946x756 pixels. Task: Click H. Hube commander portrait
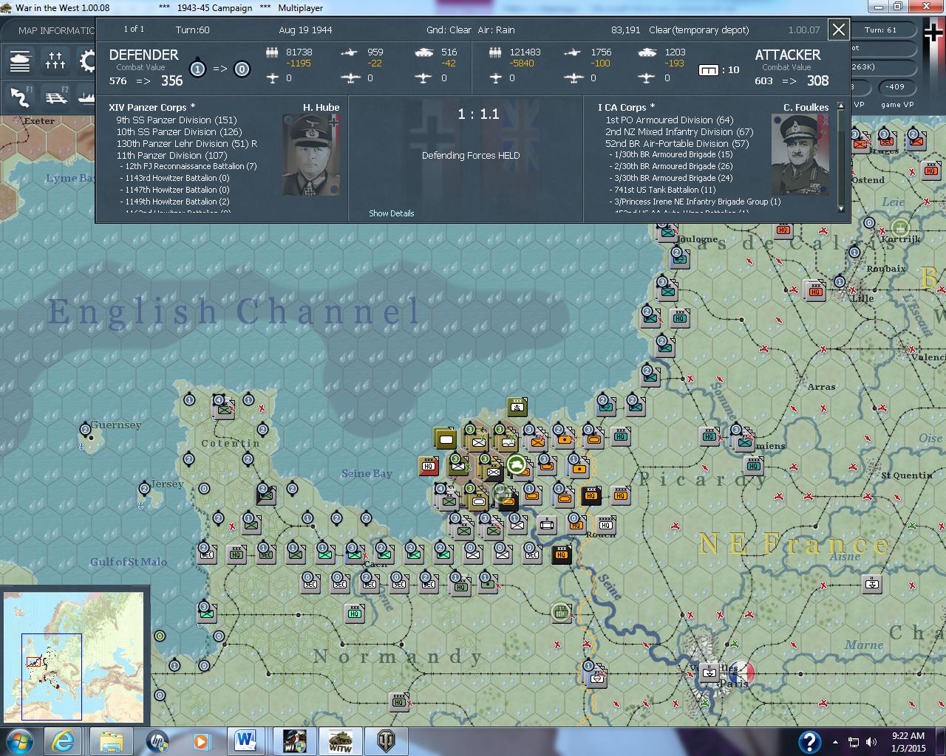coord(311,154)
